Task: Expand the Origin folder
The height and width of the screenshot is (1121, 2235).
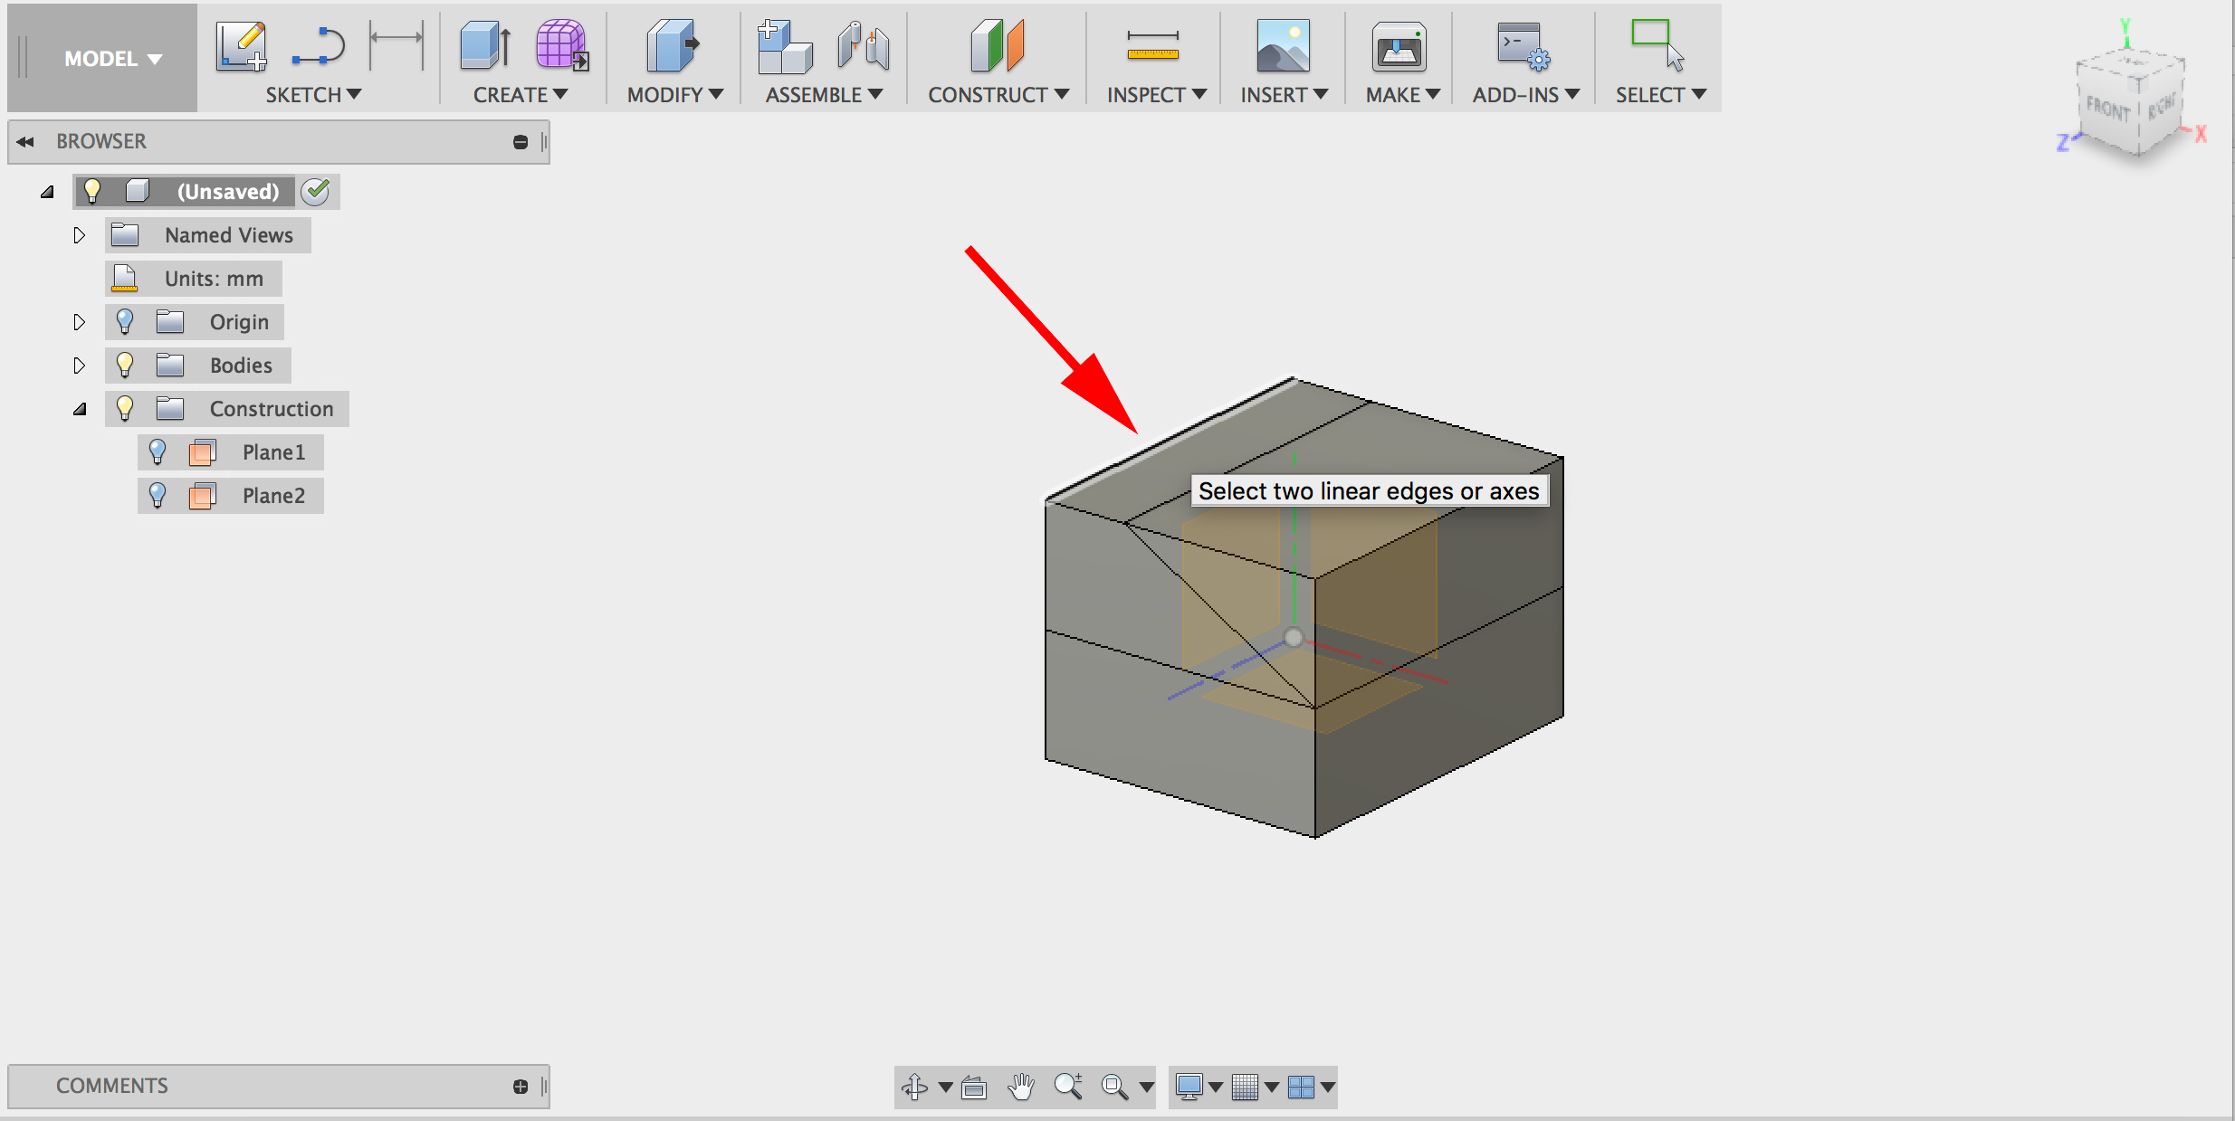Action: point(79,322)
